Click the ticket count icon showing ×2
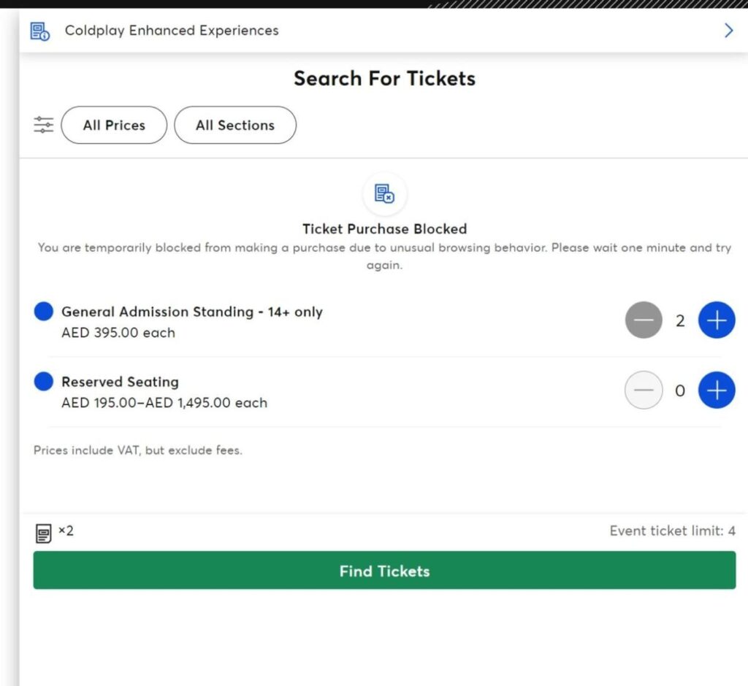 pyautogui.click(x=44, y=533)
